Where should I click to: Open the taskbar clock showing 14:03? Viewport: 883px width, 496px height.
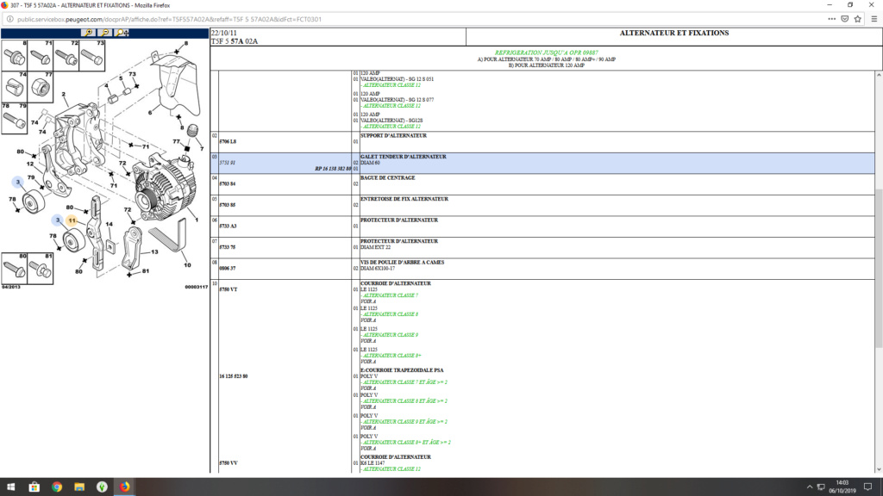pyautogui.click(x=842, y=487)
